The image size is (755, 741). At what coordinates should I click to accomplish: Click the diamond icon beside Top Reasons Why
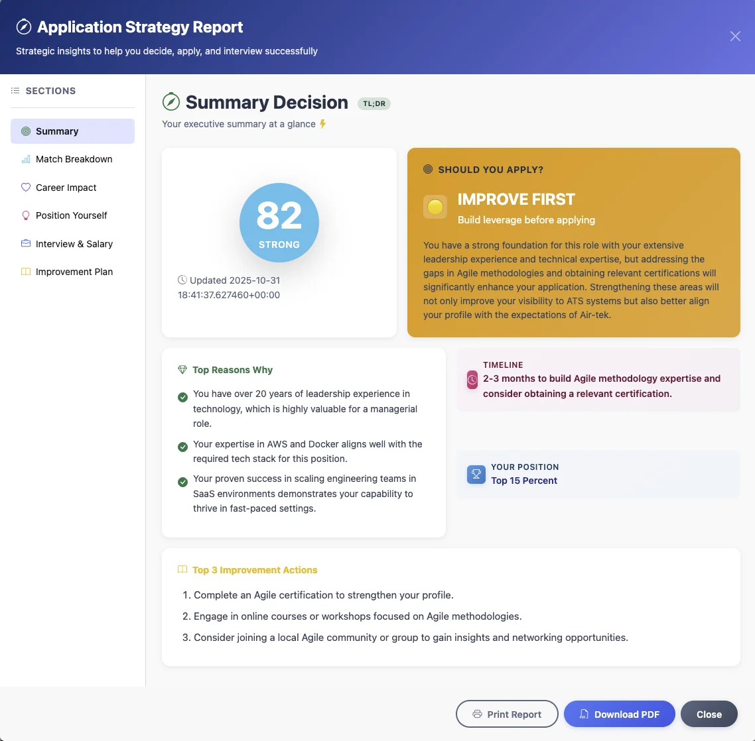tap(182, 369)
